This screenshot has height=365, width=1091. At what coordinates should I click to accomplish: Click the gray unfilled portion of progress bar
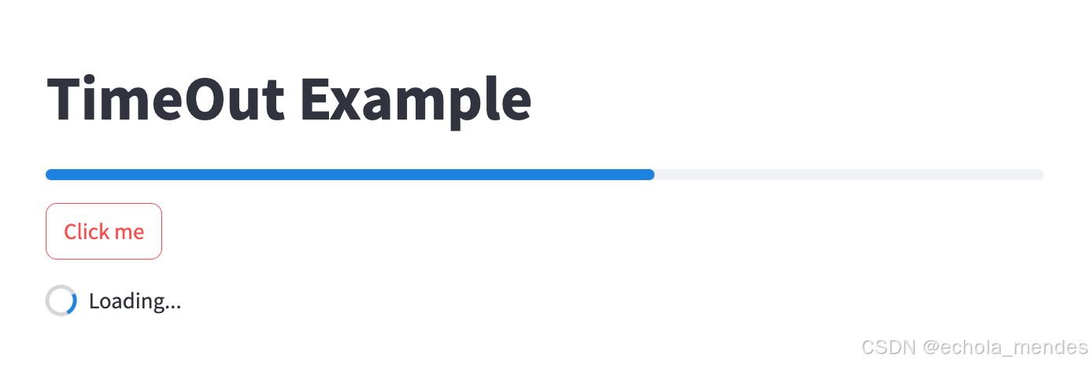coord(849,175)
